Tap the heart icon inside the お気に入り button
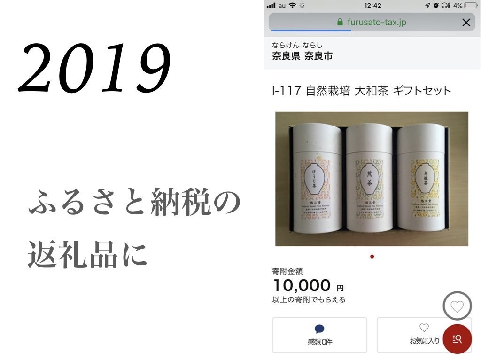Image resolution: width=481 pixels, height=361 pixels. pyautogui.click(x=424, y=328)
